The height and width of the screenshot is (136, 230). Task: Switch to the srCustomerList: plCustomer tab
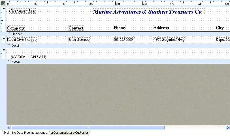pos(69,133)
